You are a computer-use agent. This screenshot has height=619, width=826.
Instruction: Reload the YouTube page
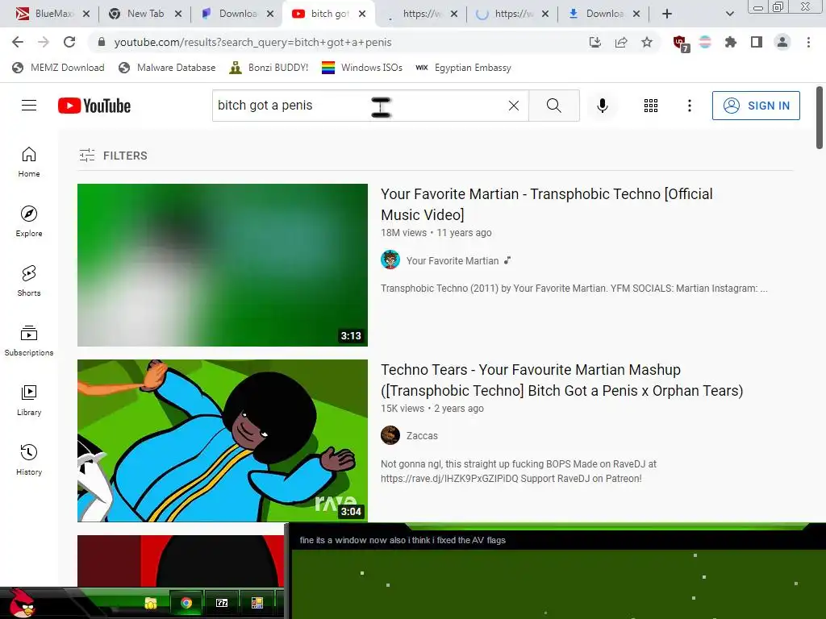coord(69,42)
